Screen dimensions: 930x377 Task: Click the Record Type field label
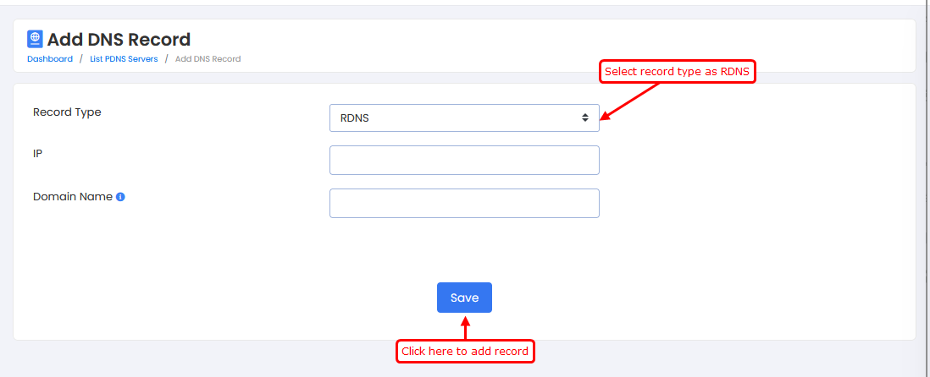(67, 112)
